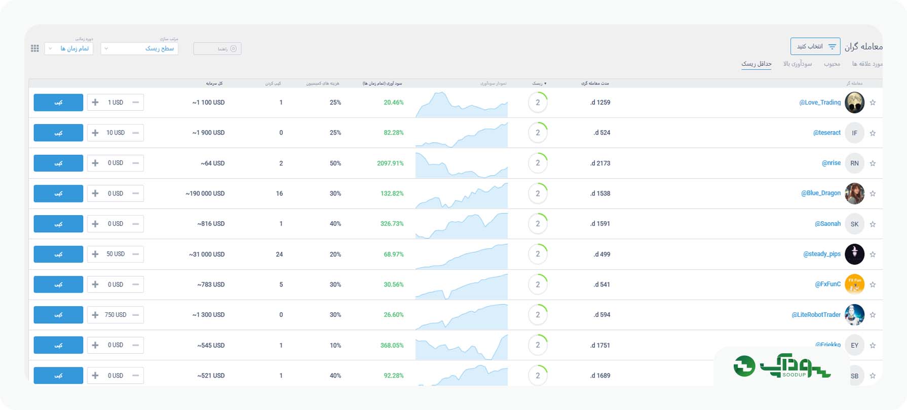The height and width of the screenshot is (410, 907).
Task: Sort by the ریسک column header
Action: click(x=539, y=83)
